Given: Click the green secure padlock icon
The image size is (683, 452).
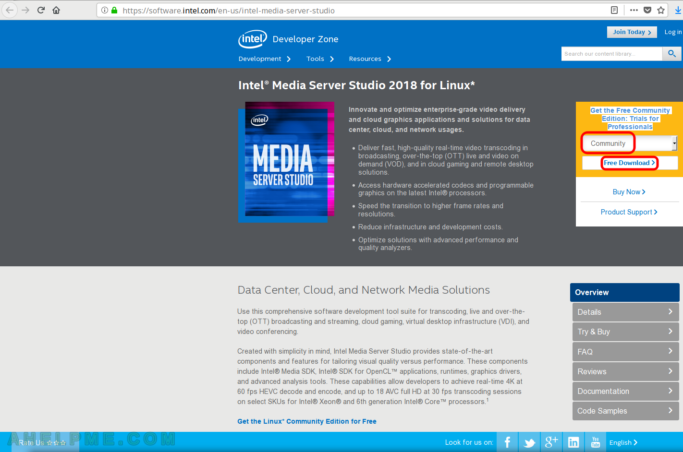Looking at the screenshot, I should 114,10.
